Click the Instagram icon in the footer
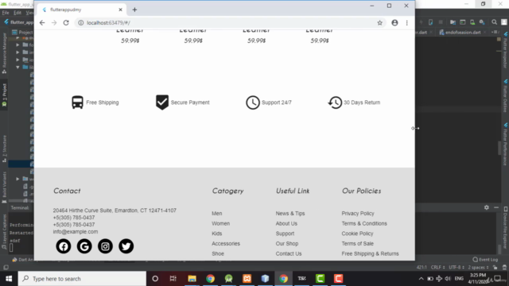The image size is (509, 286). 105,246
